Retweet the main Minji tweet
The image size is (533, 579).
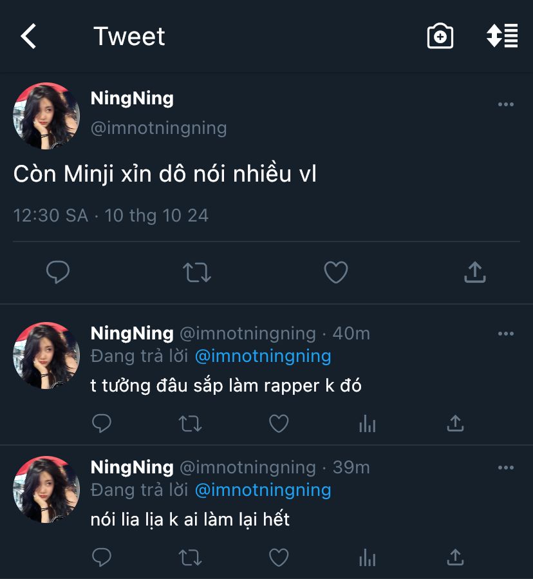pyautogui.click(x=197, y=272)
